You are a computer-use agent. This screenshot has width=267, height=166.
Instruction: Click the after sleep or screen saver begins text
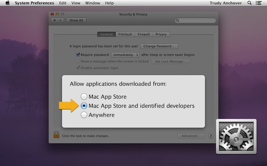coord(168,55)
